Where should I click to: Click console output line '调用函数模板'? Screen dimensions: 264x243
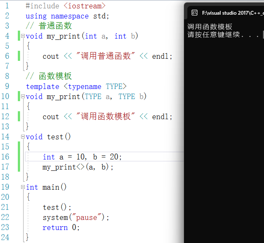point(210,27)
